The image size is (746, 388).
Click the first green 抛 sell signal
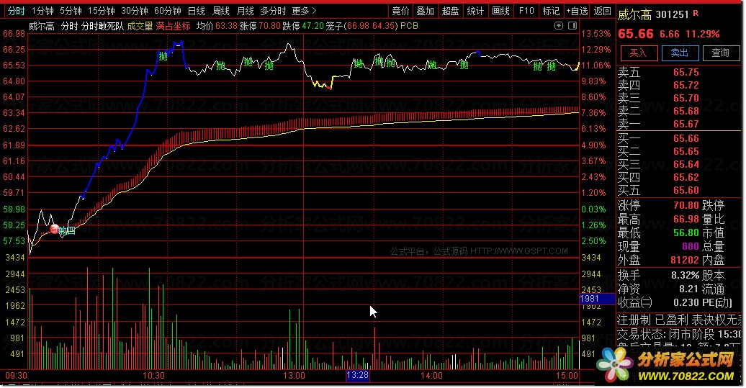point(163,57)
